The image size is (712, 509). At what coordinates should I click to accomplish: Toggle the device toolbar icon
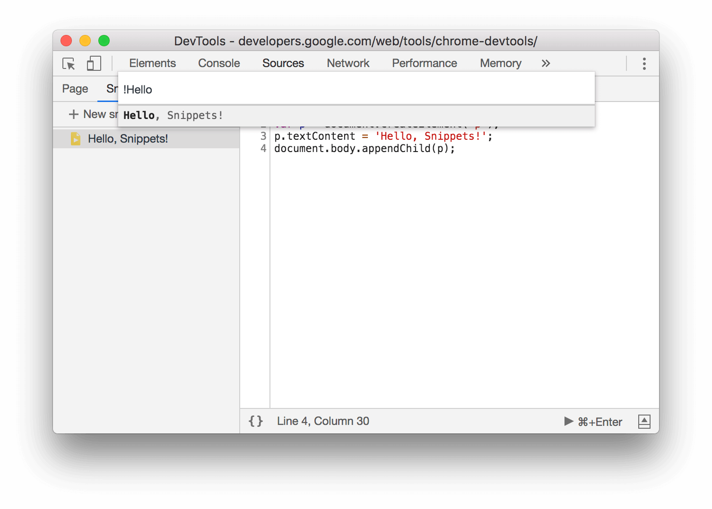pyautogui.click(x=94, y=63)
